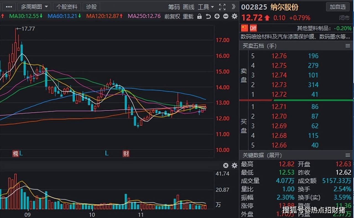Expand the 多周期图 dropdown
Screen dimensions: 354x218
(34, 7)
